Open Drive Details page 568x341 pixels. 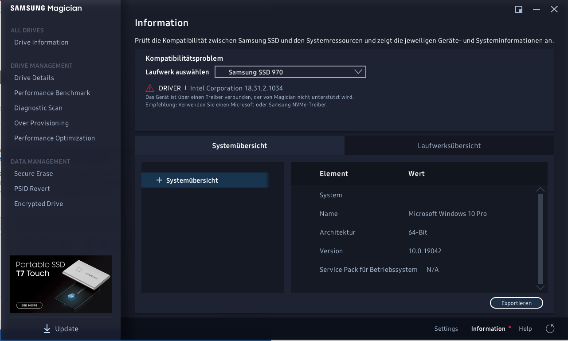tap(34, 78)
